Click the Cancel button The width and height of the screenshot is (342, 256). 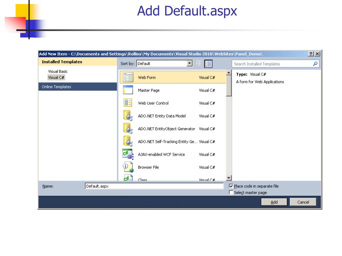pyautogui.click(x=303, y=202)
